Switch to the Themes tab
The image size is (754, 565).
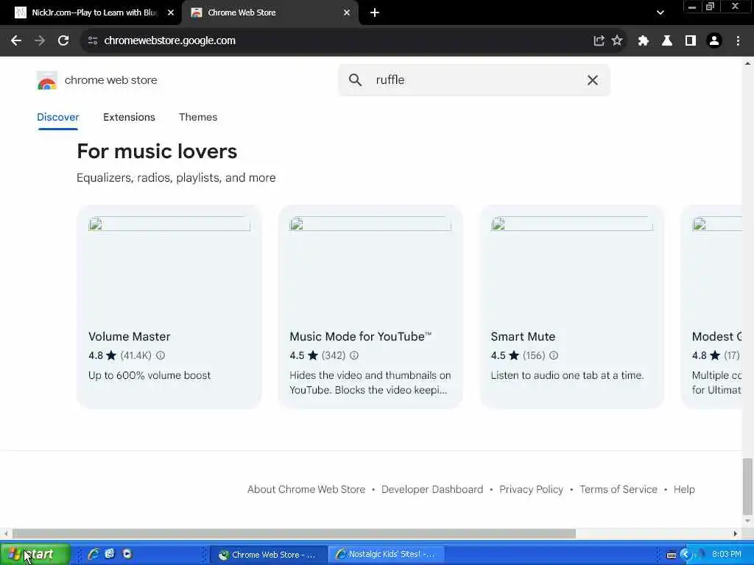point(198,117)
